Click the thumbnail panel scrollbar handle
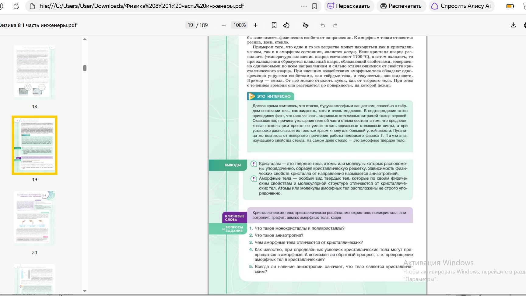Viewport: 526px width, 296px height. [85, 68]
